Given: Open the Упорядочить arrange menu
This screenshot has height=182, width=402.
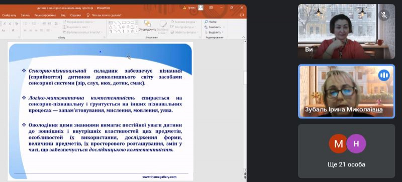Looking at the screenshot, I should (x=147, y=26).
